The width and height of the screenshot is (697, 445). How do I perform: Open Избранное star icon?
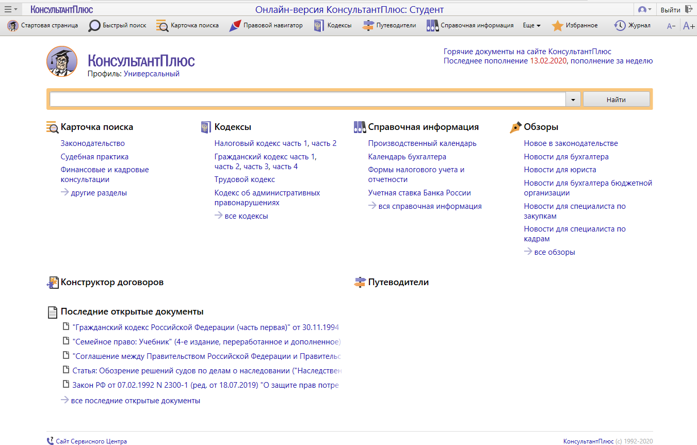click(557, 25)
